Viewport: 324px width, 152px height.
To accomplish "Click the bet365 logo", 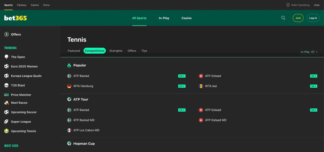I will [x=15, y=18].
